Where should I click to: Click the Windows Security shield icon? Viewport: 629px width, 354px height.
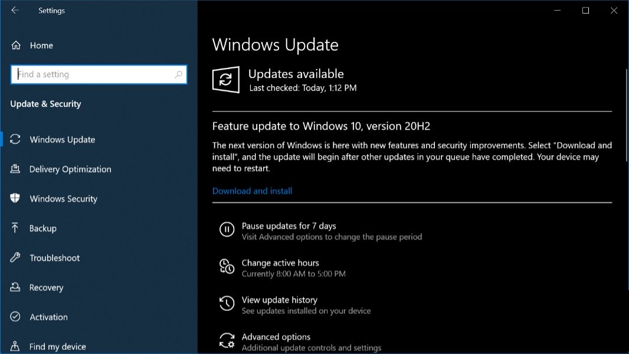pyautogui.click(x=15, y=199)
